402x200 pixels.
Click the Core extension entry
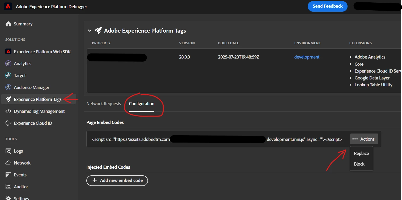[359, 64]
